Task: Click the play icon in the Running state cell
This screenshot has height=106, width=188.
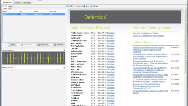Action: point(19,14)
